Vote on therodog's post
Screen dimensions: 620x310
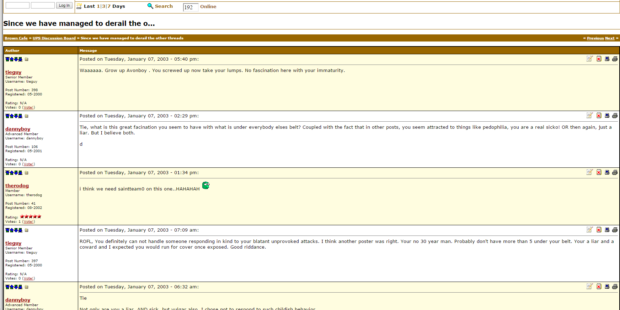(28, 222)
